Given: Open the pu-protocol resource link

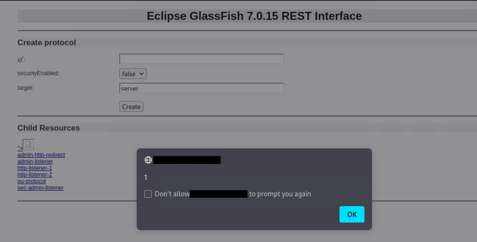Looking at the screenshot, I should pyautogui.click(x=32, y=181).
